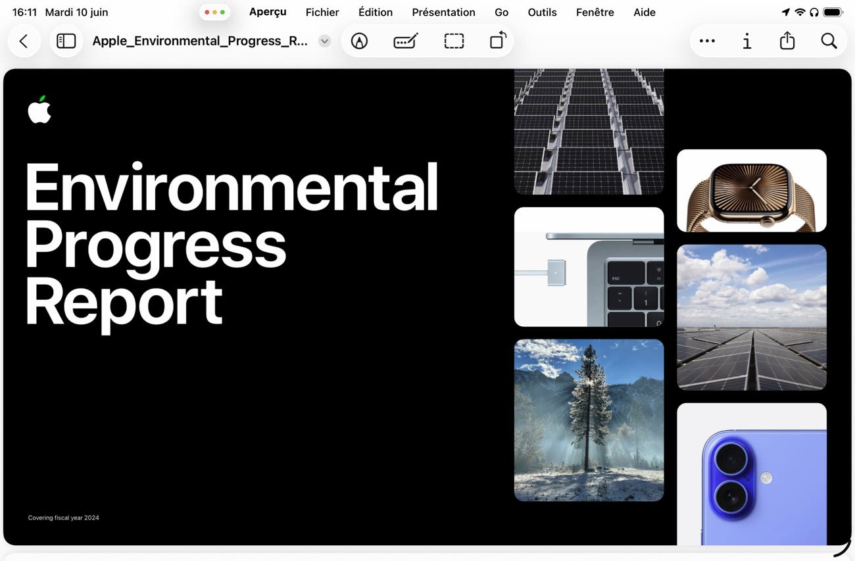Open the Outils menu

pos(542,12)
